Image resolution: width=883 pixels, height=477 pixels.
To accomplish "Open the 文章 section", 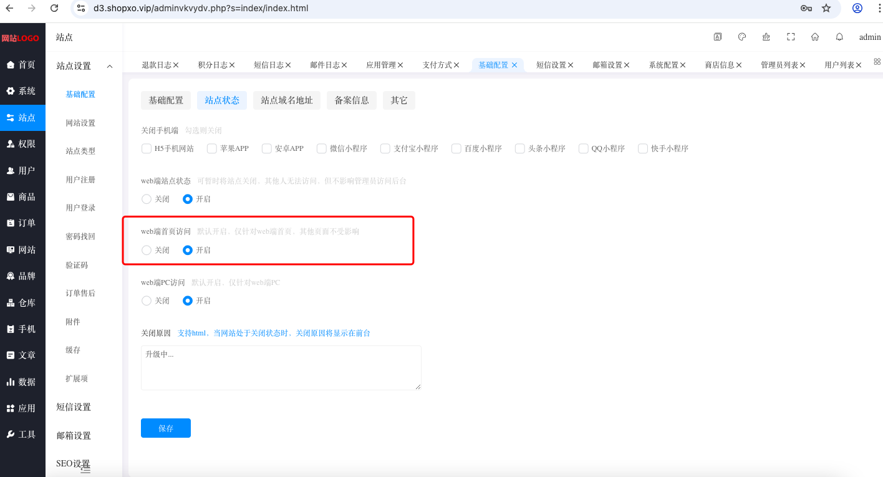I will [x=22, y=355].
